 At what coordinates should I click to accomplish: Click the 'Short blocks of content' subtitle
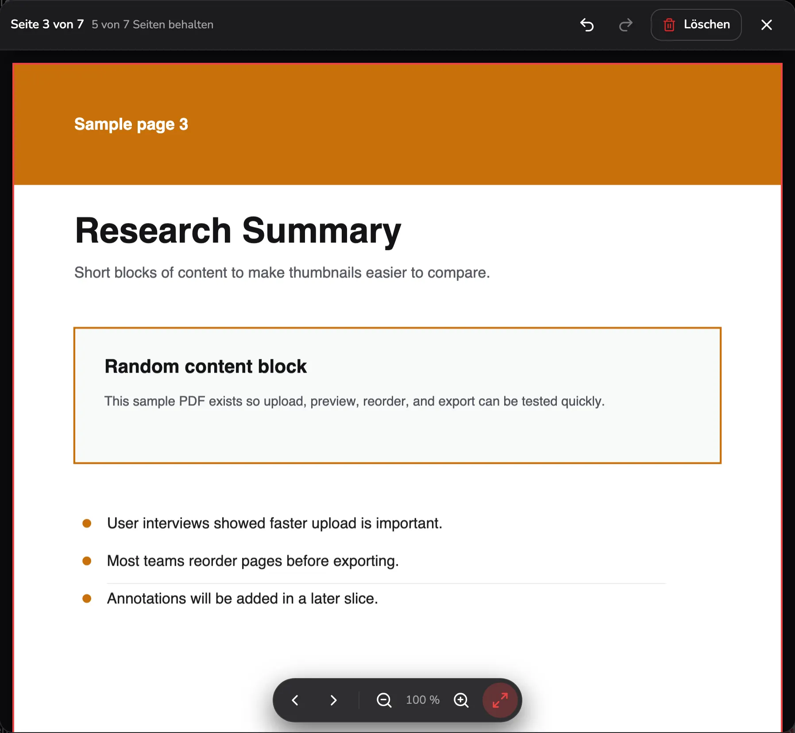(x=282, y=273)
